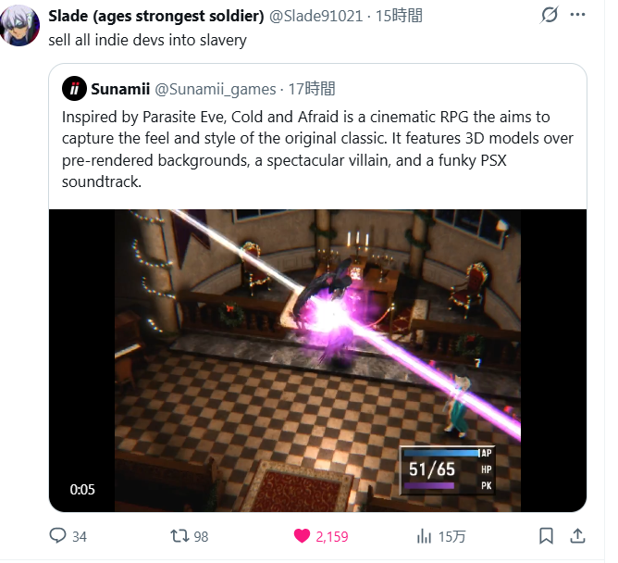Click the reply speech bubble icon

pyautogui.click(x=57, y=536)
